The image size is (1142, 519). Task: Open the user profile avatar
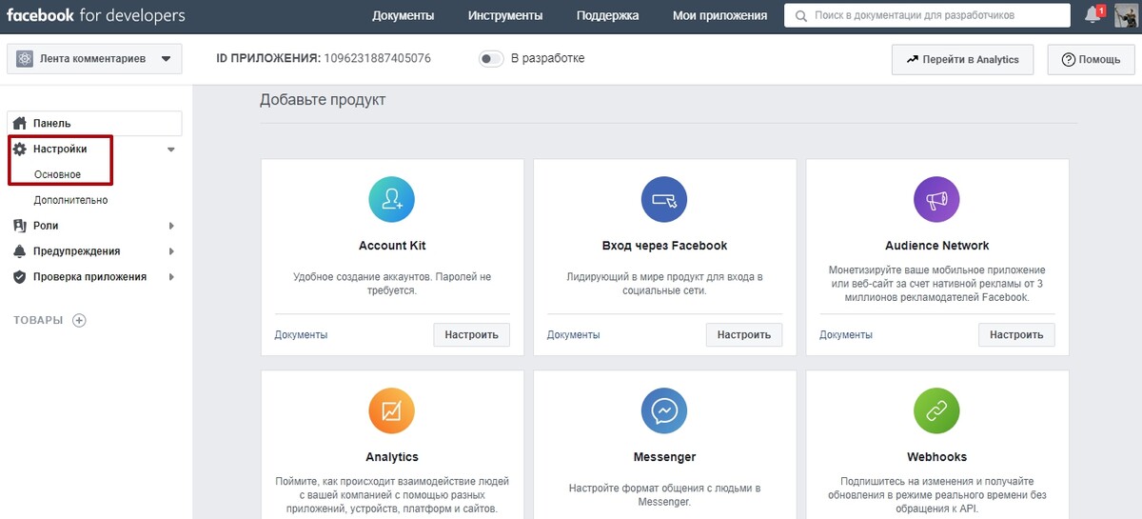1127,15
